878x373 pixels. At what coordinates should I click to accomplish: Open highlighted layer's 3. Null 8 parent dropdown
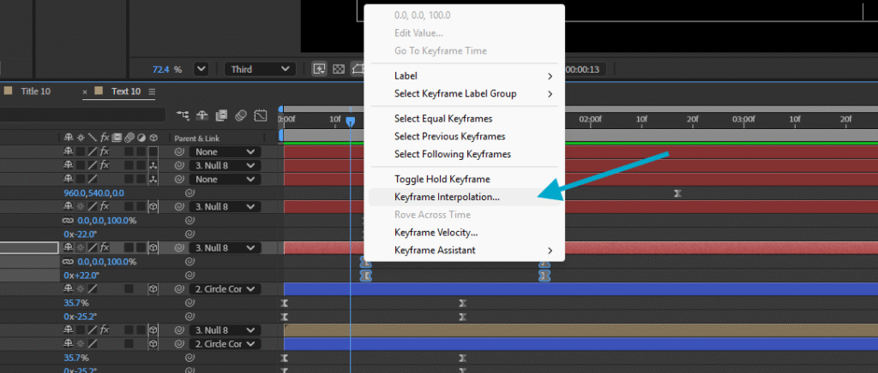[x=225, y=248]
